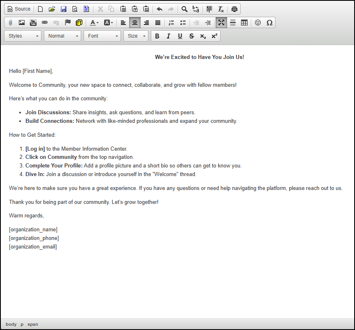Open the background color picker

(108, 23)
